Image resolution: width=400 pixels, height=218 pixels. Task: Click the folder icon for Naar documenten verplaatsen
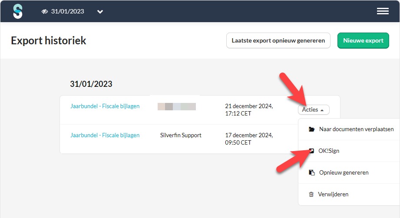tap(311, 129)
